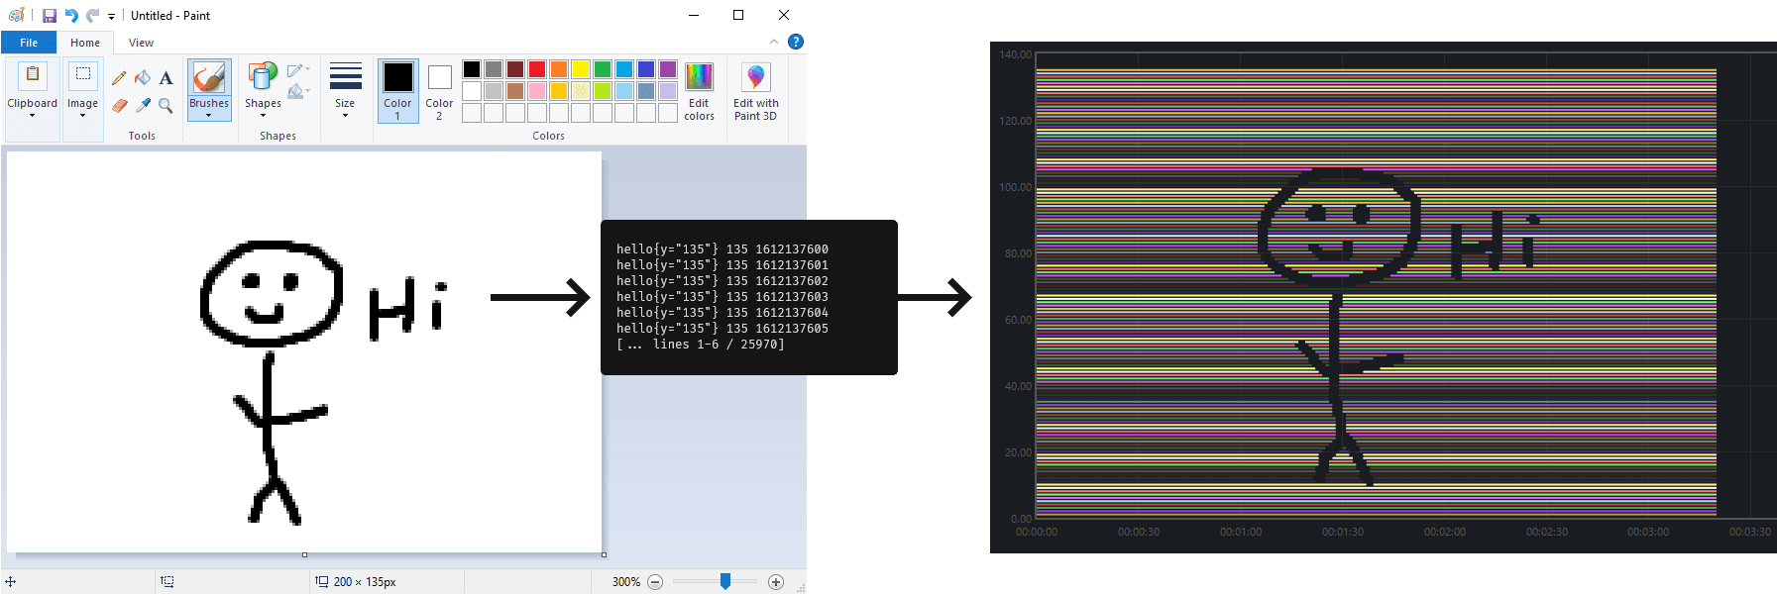Image resolution: width=1777 pixels, height=594 pixels.
Task: Click the zoom in plus button
Action: click(x=776, y=582)
